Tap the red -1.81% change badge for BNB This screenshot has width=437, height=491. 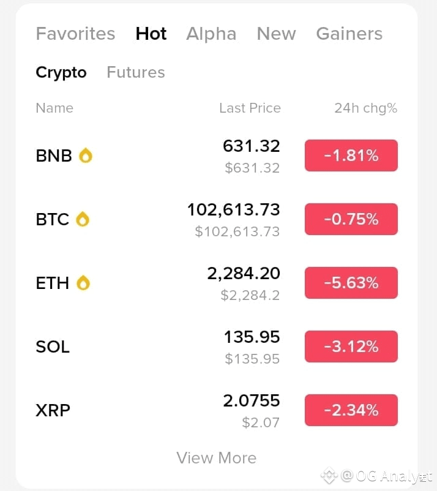click(351, 156)
